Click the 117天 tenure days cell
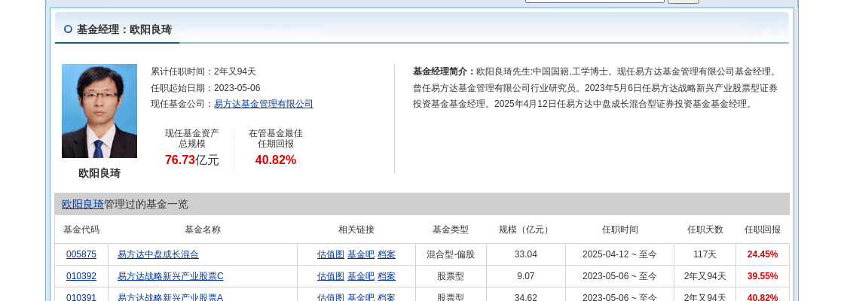Screen dimensions: 844x301 pyautogui.click(x=705, y=254)
